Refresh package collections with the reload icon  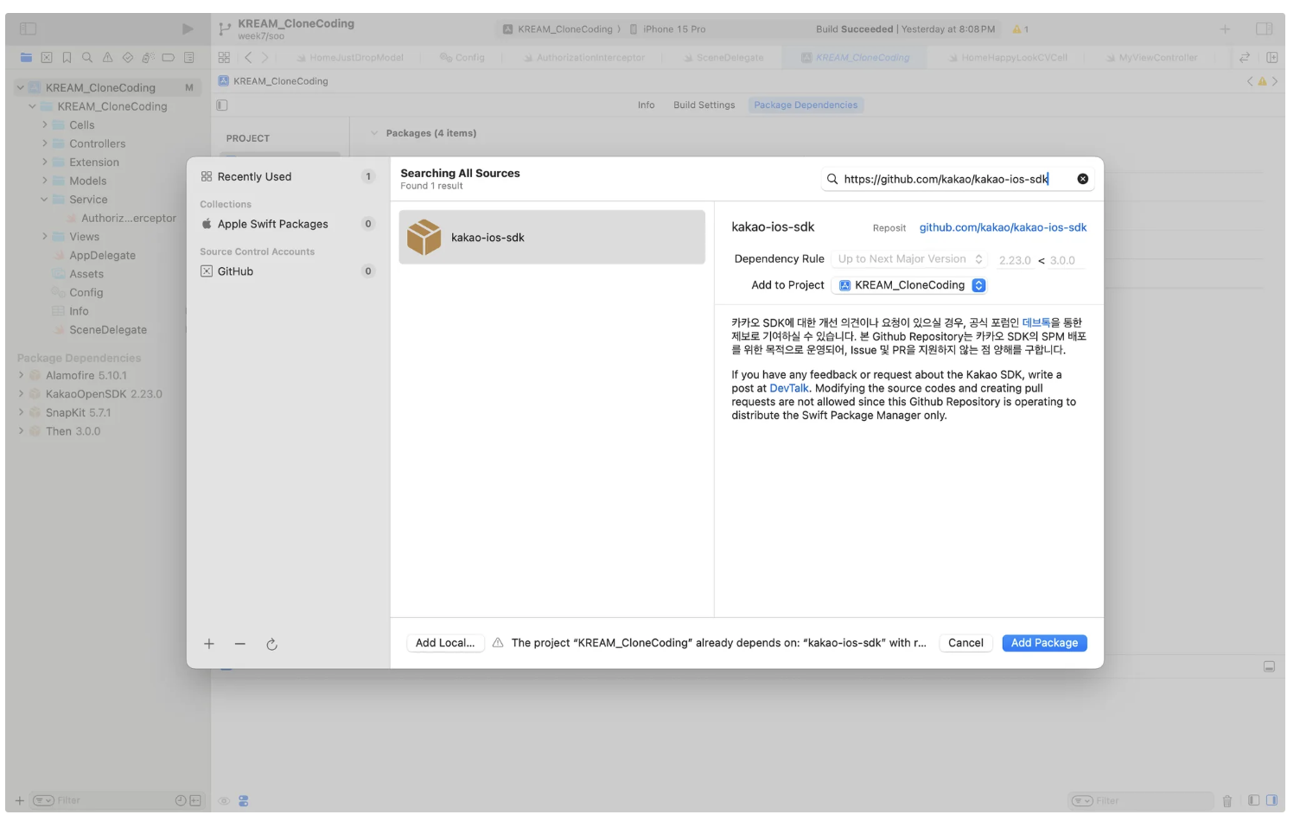271,644
